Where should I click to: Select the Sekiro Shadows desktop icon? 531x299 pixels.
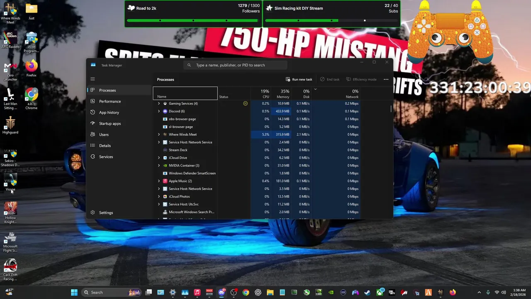[10, 158]
